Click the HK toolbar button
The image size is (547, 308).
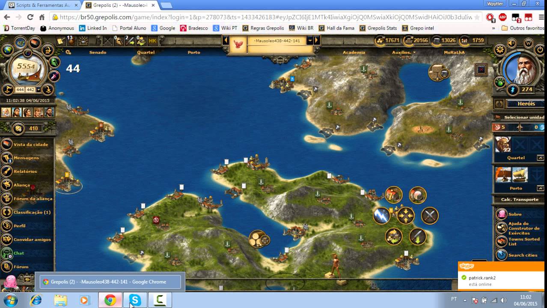152,41
